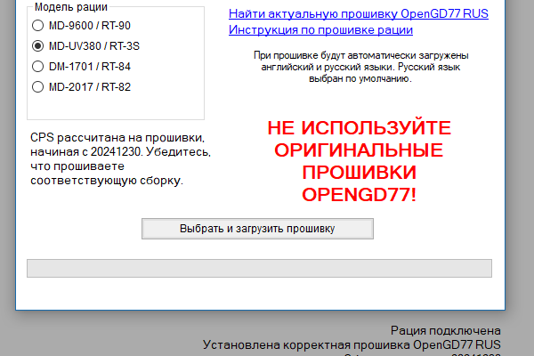
Task: Click the 'выбран по умолчанию' text line
Action: point(360,78)
